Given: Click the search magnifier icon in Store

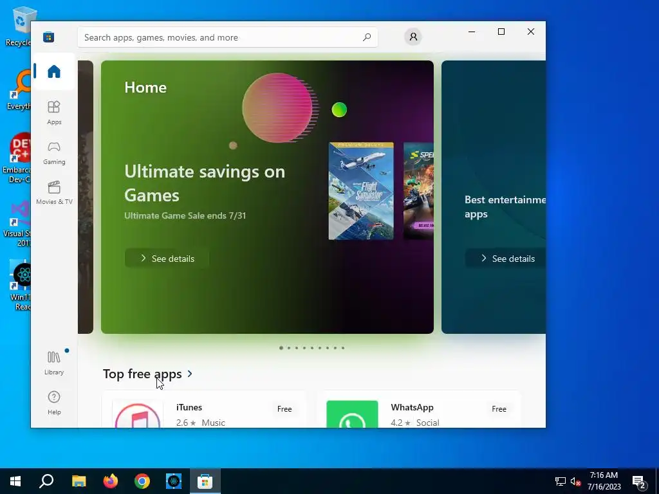Looking at the screenshot, I should tap(366, 37).
